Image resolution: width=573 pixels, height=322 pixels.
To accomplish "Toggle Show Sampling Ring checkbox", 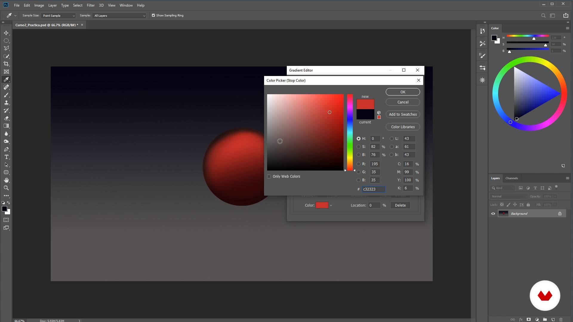I will point(153,16).
